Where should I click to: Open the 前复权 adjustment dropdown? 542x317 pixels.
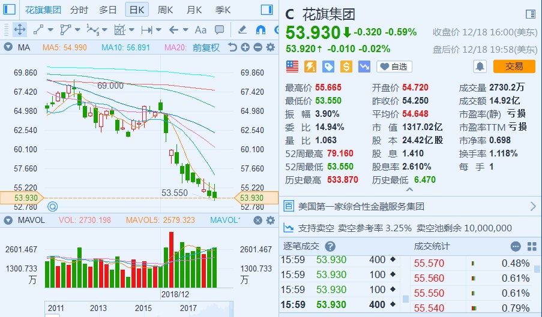coord(206,47)
